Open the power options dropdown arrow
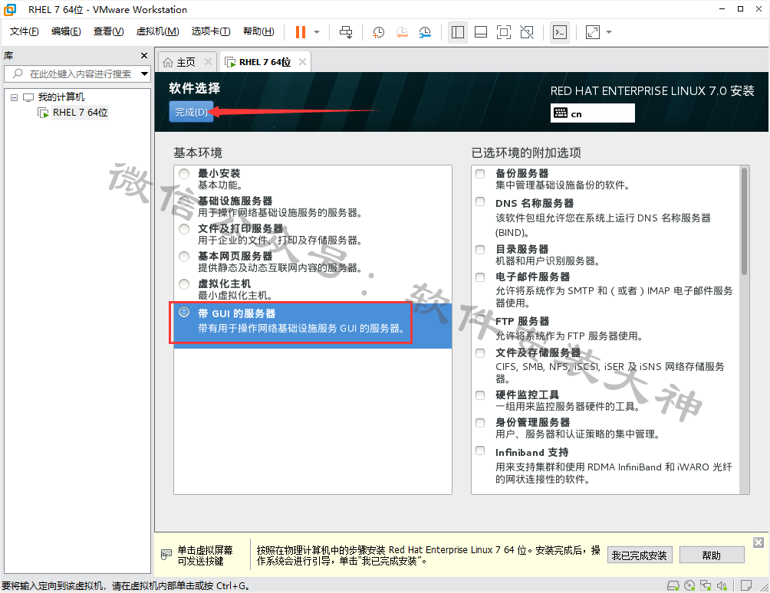Viewport: 770px width, 593px height. (317, 32)
